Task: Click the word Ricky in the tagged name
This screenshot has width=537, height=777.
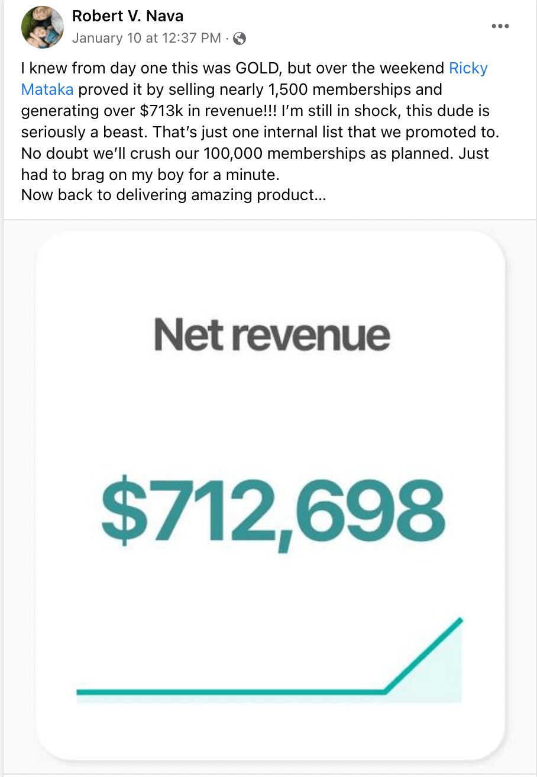Action: click(x=468, y=68)
